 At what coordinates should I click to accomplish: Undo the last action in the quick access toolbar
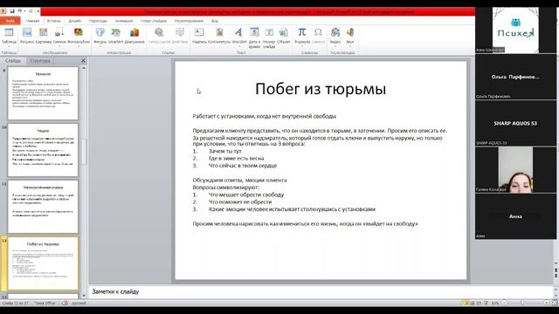click(x=20, y=11)
